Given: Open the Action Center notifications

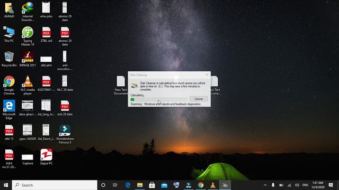Looking at the screenshot, I should (331, 185).
